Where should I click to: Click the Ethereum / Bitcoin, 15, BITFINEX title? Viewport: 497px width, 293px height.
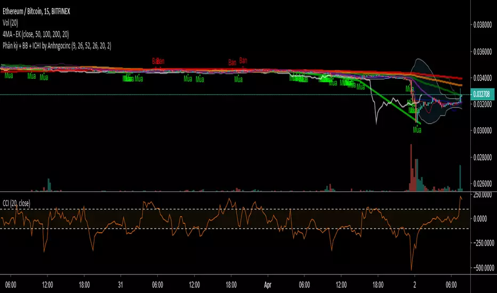(x=36, y=11)
